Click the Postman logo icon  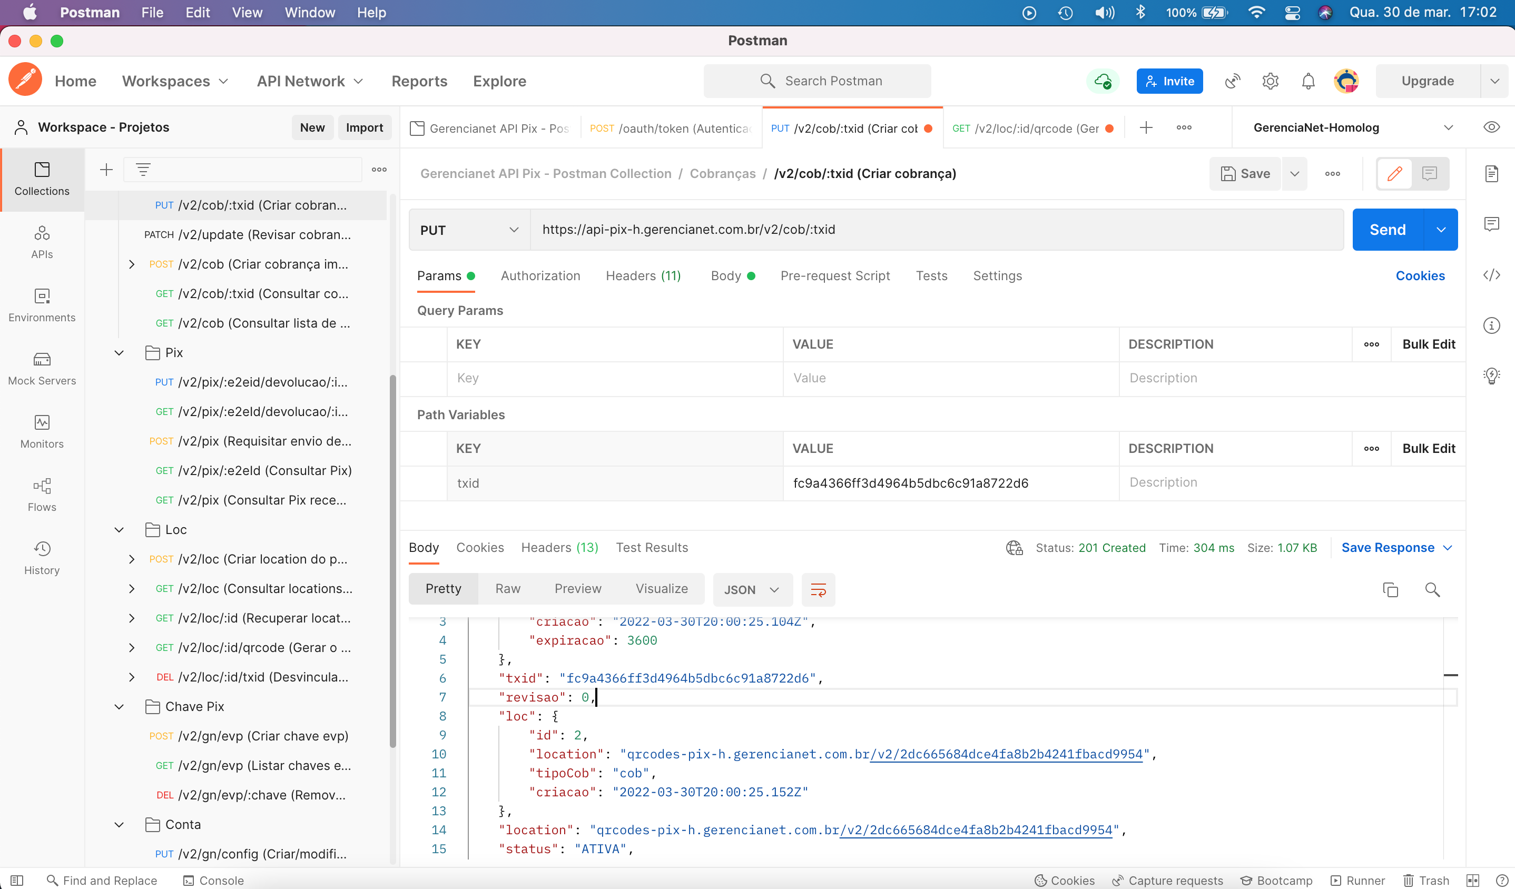(25, 81)
